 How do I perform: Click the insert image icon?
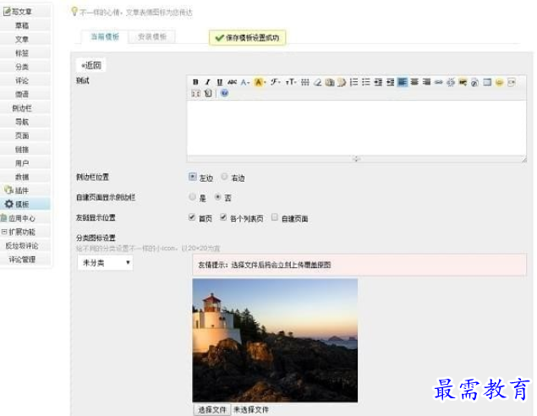point(463,82)
